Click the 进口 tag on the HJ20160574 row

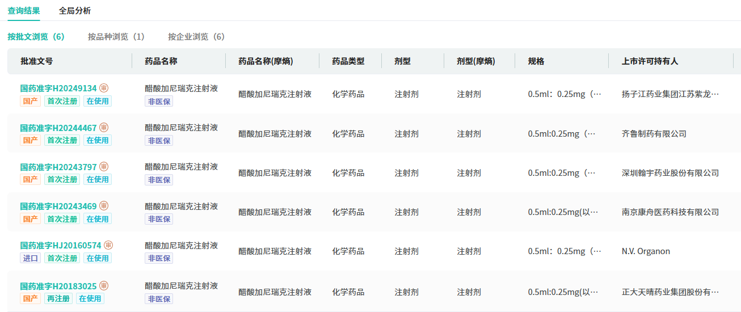click(x=31, y=258)
